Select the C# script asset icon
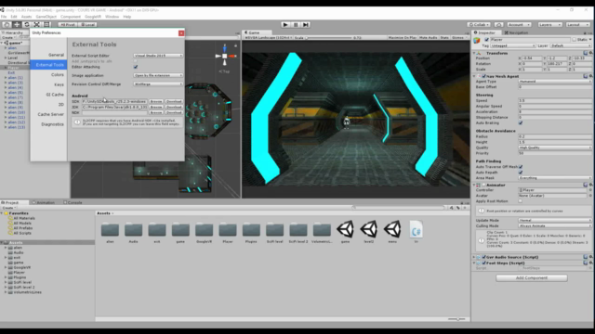This screenshot has width=595, height=334. point(416,229)
